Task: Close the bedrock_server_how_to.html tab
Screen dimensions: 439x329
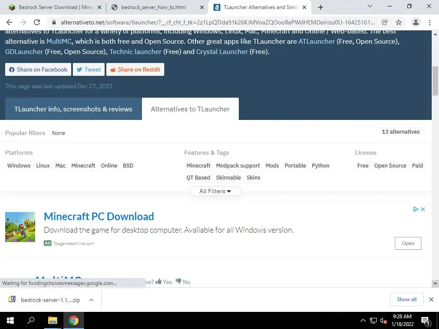Action: (202, 8)
